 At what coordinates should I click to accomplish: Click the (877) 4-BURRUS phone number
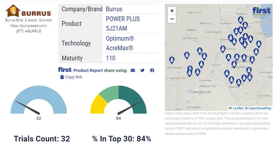point(28,31)
